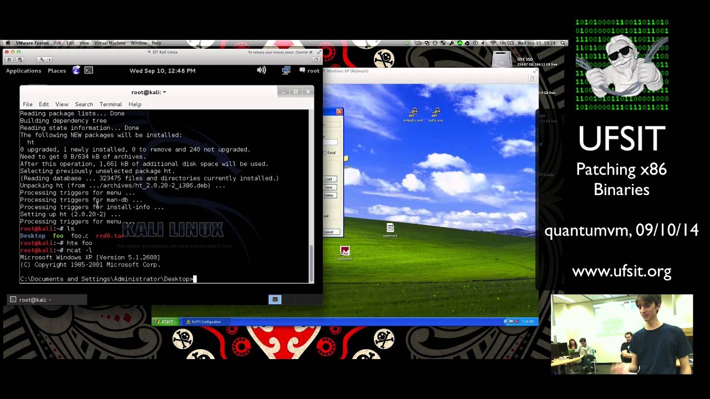Viewport: 710px width, 399px height.
Task: Open the wrench settings dropdown in the VM toolbar
Action: coord(44,59)
